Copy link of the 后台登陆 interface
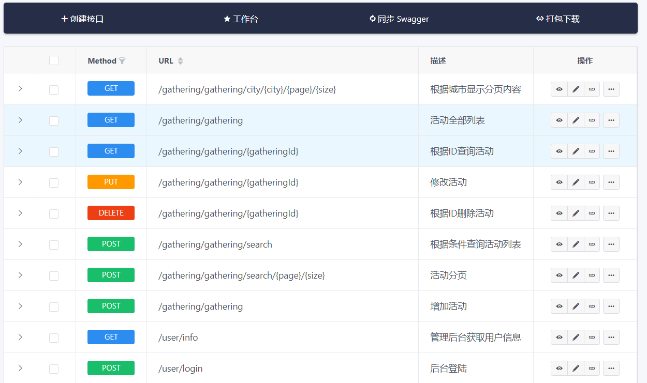This screenshot has width=647, height=383. click(592, 368)
